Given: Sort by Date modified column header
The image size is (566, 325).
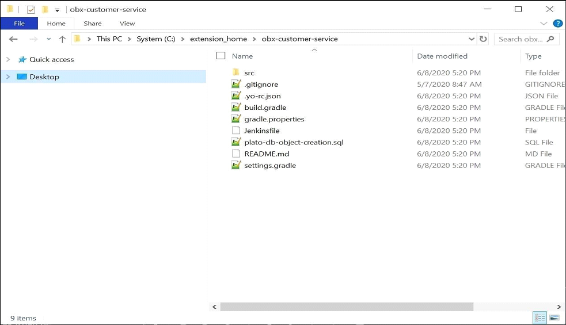Looking at the screenshot, I should tap(442, 56).
